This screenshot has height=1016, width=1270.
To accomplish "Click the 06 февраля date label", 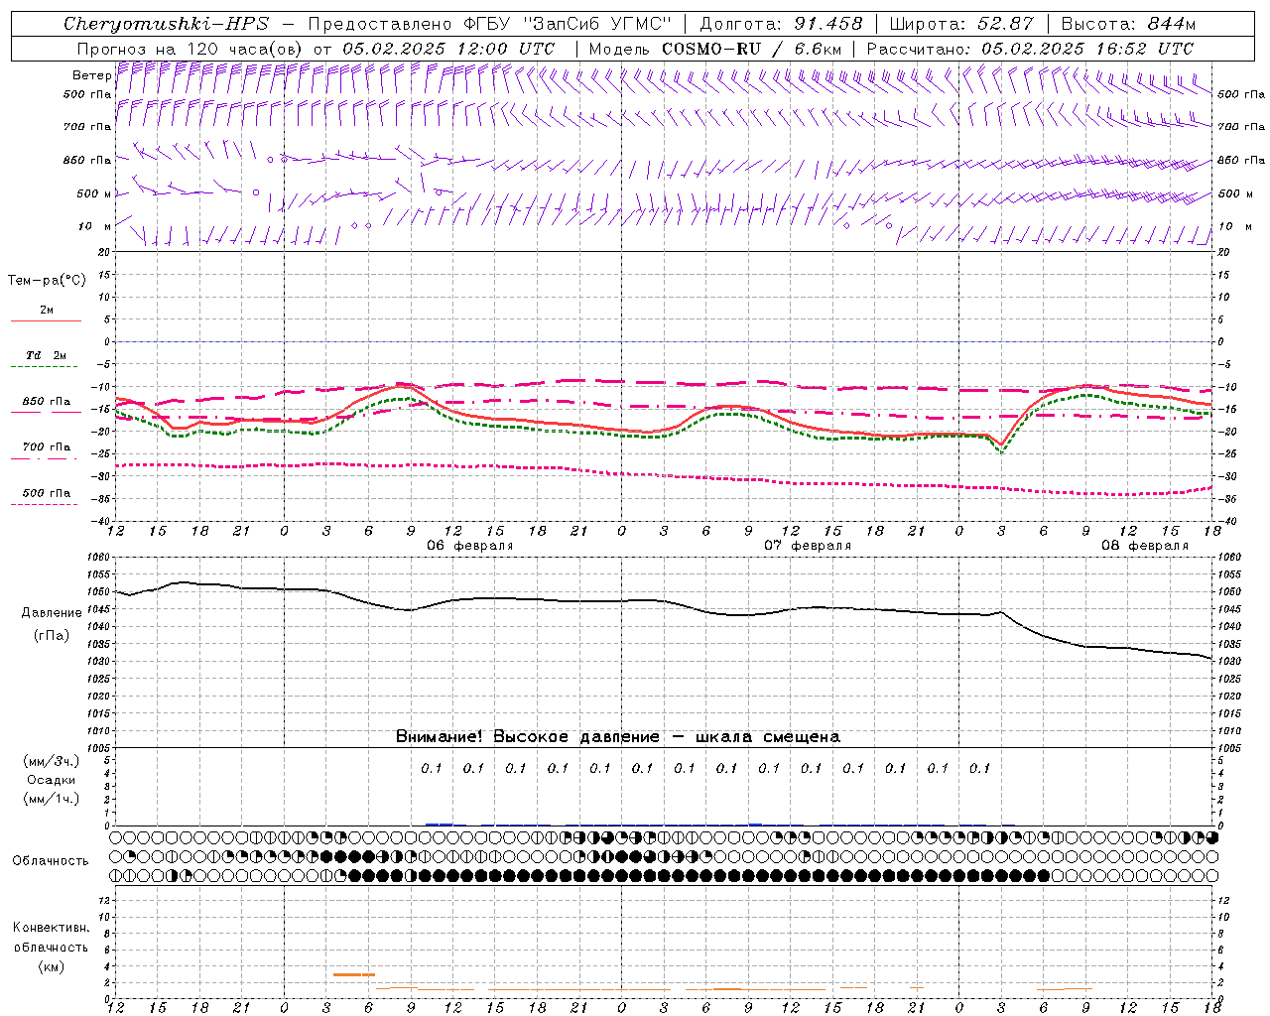I will click(x=470, y=546).
